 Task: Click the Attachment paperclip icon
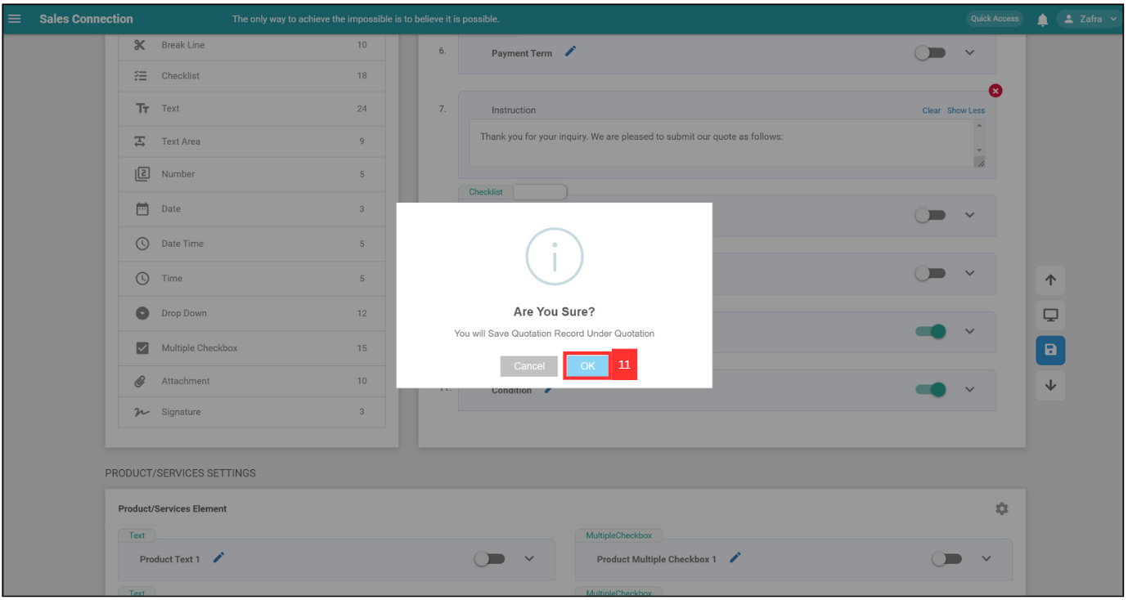(x=141, y=381)
